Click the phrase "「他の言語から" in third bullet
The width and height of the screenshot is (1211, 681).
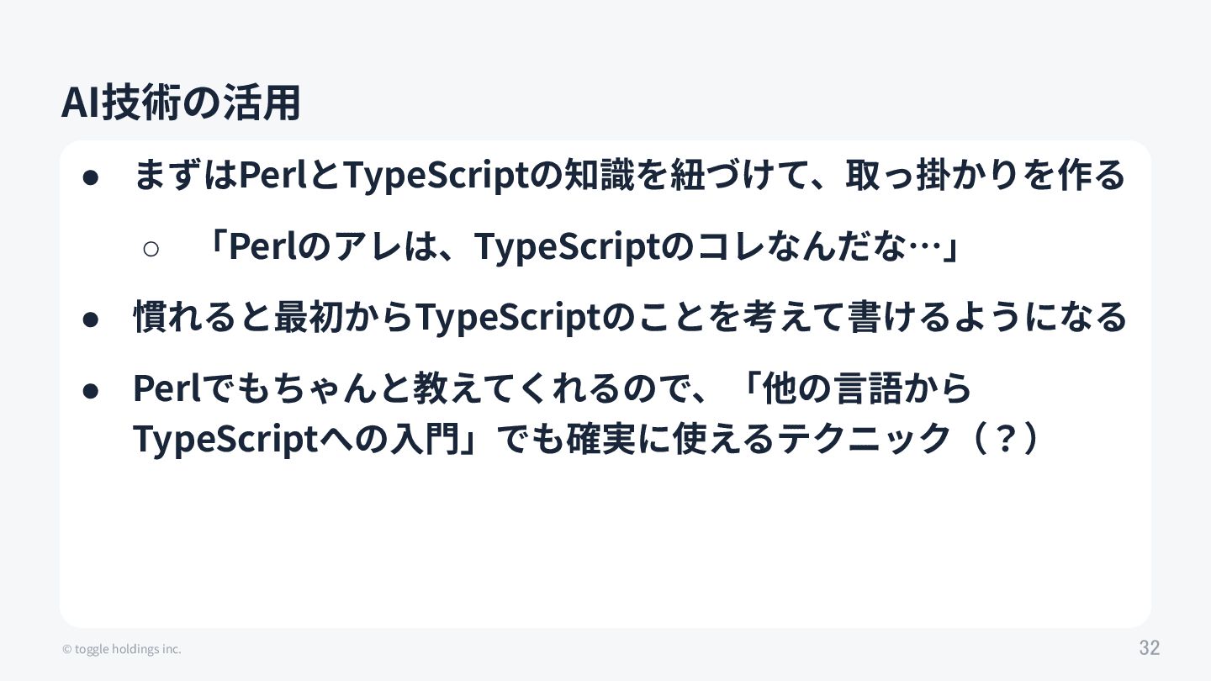click(858, 388)
